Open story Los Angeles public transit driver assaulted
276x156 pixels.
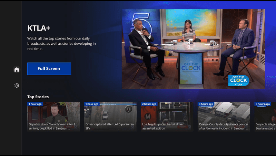click(167, 117)
